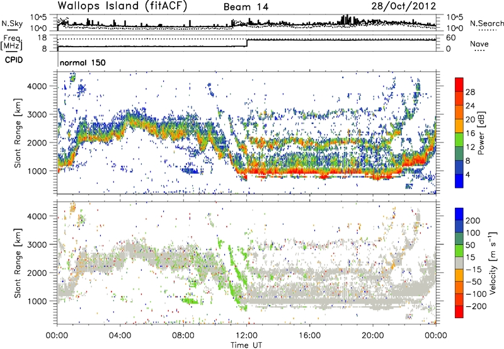Click the '18' frequency axis tick label
This screenshot has width=504, height=349.
click(42, 38)
